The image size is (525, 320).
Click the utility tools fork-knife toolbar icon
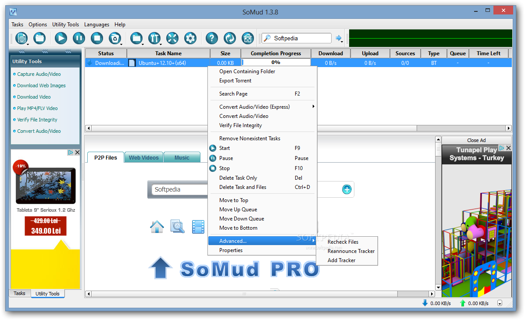154,38
